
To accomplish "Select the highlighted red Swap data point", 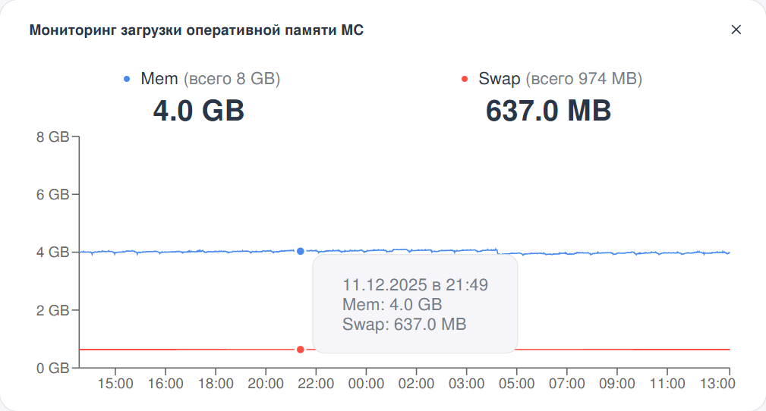I will [x=301, y=350].
